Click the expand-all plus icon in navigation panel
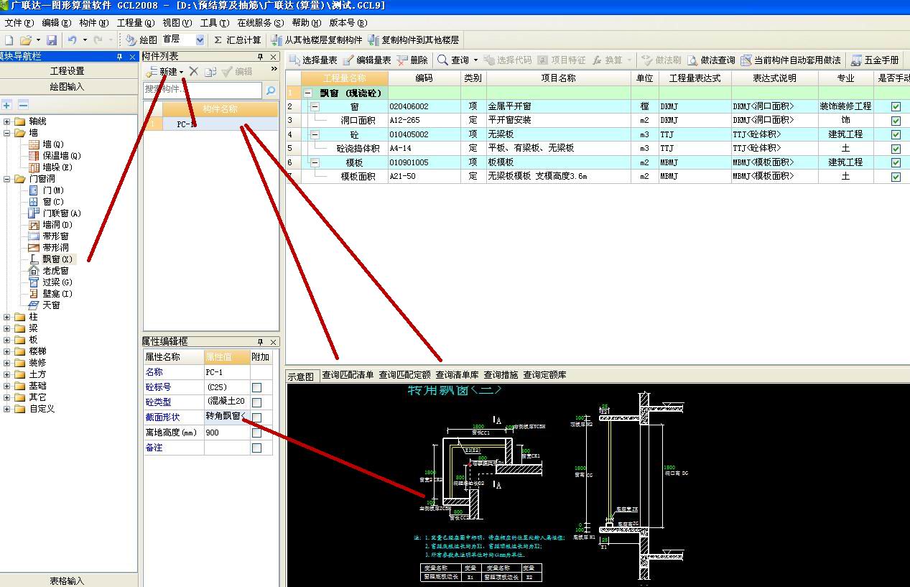This screenshot has width=910, height=587. 7,105
